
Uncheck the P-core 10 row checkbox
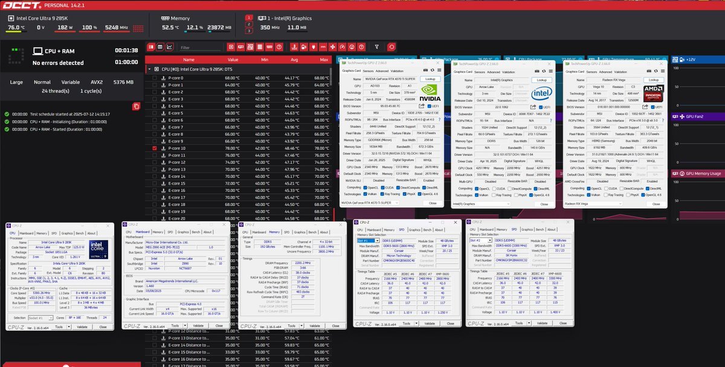[x=155, y=148]
